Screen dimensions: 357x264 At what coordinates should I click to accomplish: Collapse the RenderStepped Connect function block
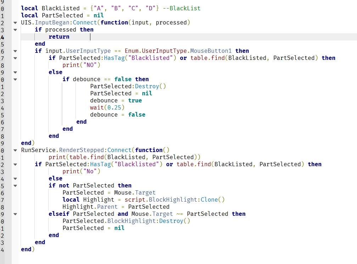coord(15,150)
